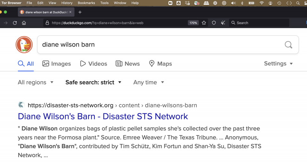The height and width of the screenshot is (165, 307).
Task: Reset the 170% zoom level badge
Action: pyautogui.click(x=193, y=23)
